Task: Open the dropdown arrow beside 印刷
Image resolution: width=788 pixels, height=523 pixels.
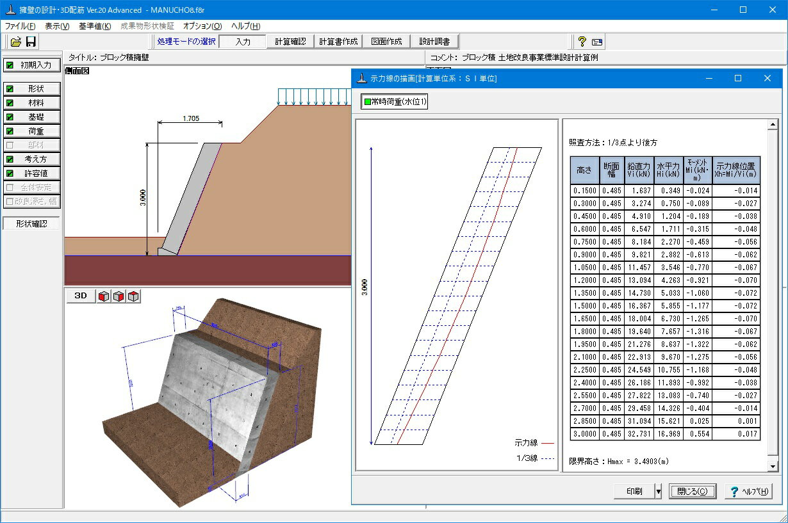Action: (x=658, y=492)
